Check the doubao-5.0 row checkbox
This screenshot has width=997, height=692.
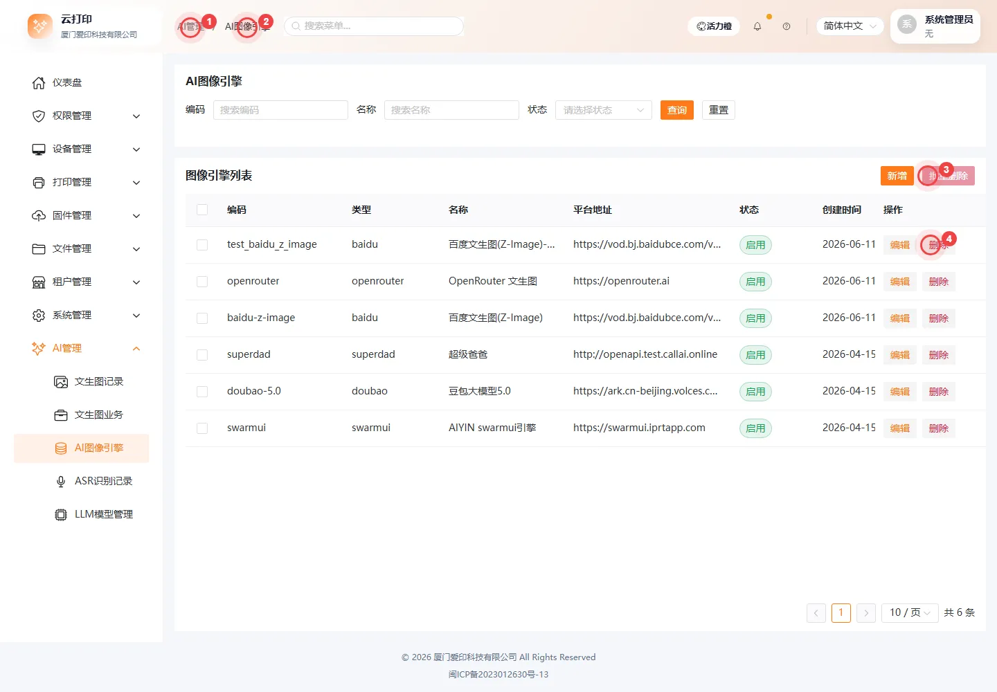click(202, 392)
